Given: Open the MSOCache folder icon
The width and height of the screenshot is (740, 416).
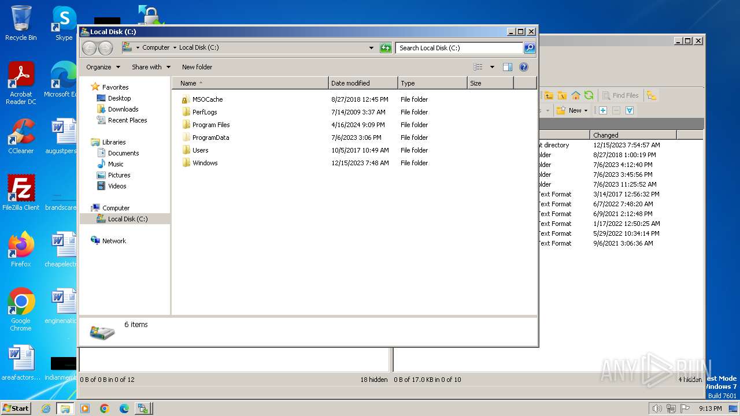Looking at the screenshot, I should pos(186,99).
